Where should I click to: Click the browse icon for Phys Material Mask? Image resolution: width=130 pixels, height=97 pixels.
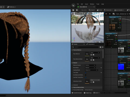pos(94,60)
